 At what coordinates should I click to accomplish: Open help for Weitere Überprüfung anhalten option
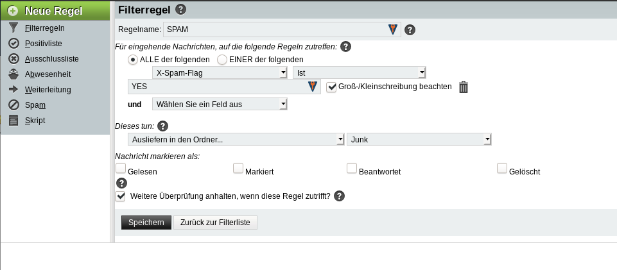pyautogui.click(x=340, y=196)
